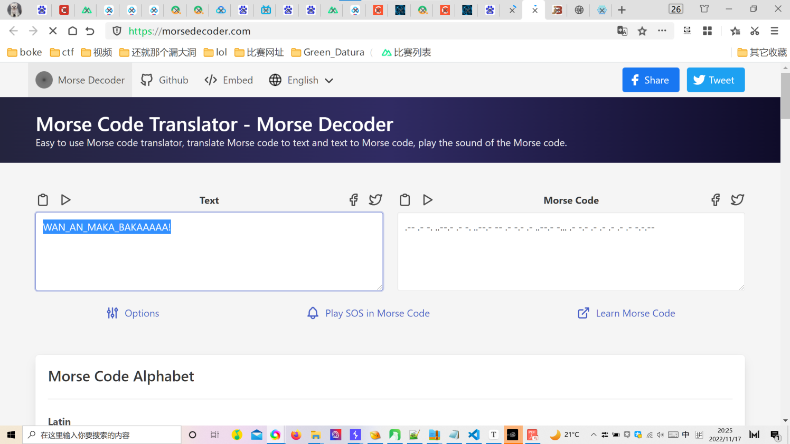This screenshot has height=444, width=790.
Task: Bookmark this page with the star icon
Action: click(642, 31)
